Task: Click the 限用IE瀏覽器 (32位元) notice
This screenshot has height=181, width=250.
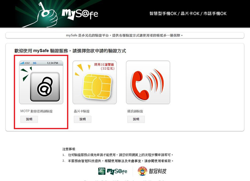Action: click(x=104, y=66)
